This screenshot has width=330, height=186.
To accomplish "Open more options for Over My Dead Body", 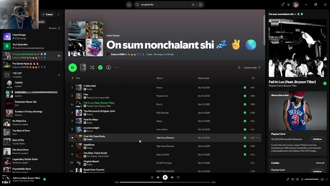I will (258, 138).
